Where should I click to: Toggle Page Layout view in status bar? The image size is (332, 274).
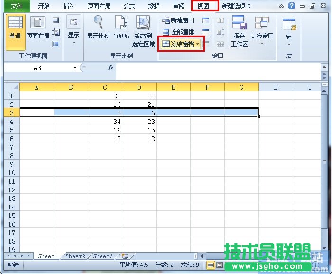(220, 265)
